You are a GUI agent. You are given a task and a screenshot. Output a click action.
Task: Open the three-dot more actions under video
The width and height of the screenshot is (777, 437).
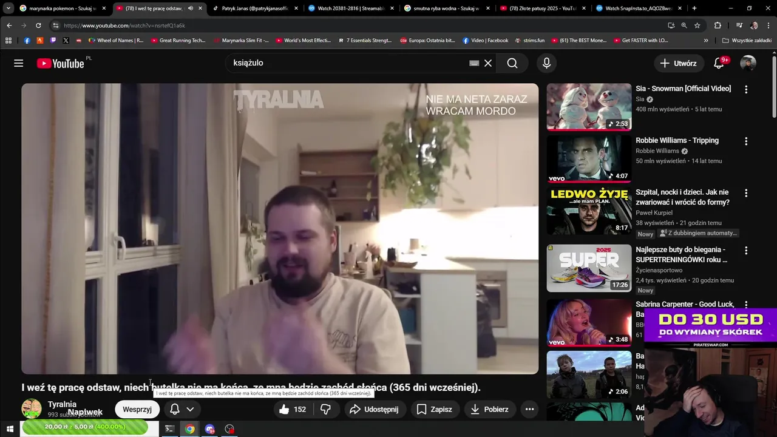click(529, 410)
